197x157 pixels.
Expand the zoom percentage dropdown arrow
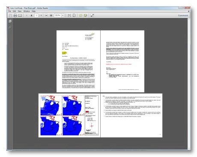pyautogui.click(x=63, y=15)
